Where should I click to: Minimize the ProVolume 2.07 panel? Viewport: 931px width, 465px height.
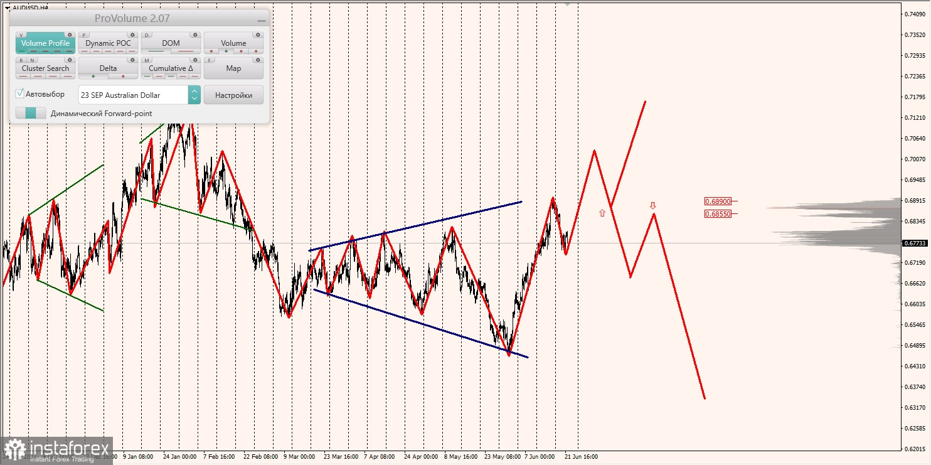pos(261,20)
